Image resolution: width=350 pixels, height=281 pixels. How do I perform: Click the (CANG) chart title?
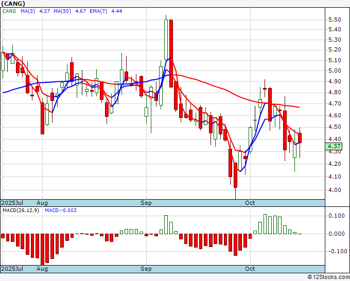[13, 4]
